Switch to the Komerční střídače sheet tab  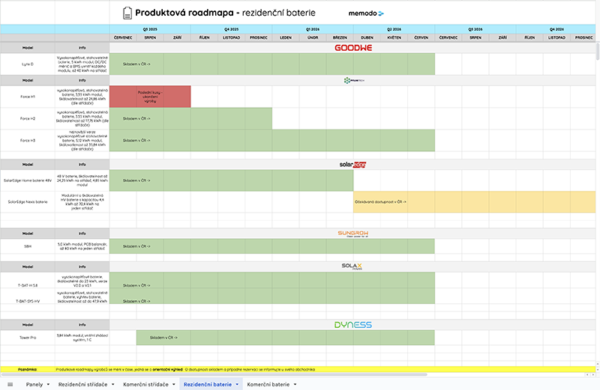pos(145,384)
